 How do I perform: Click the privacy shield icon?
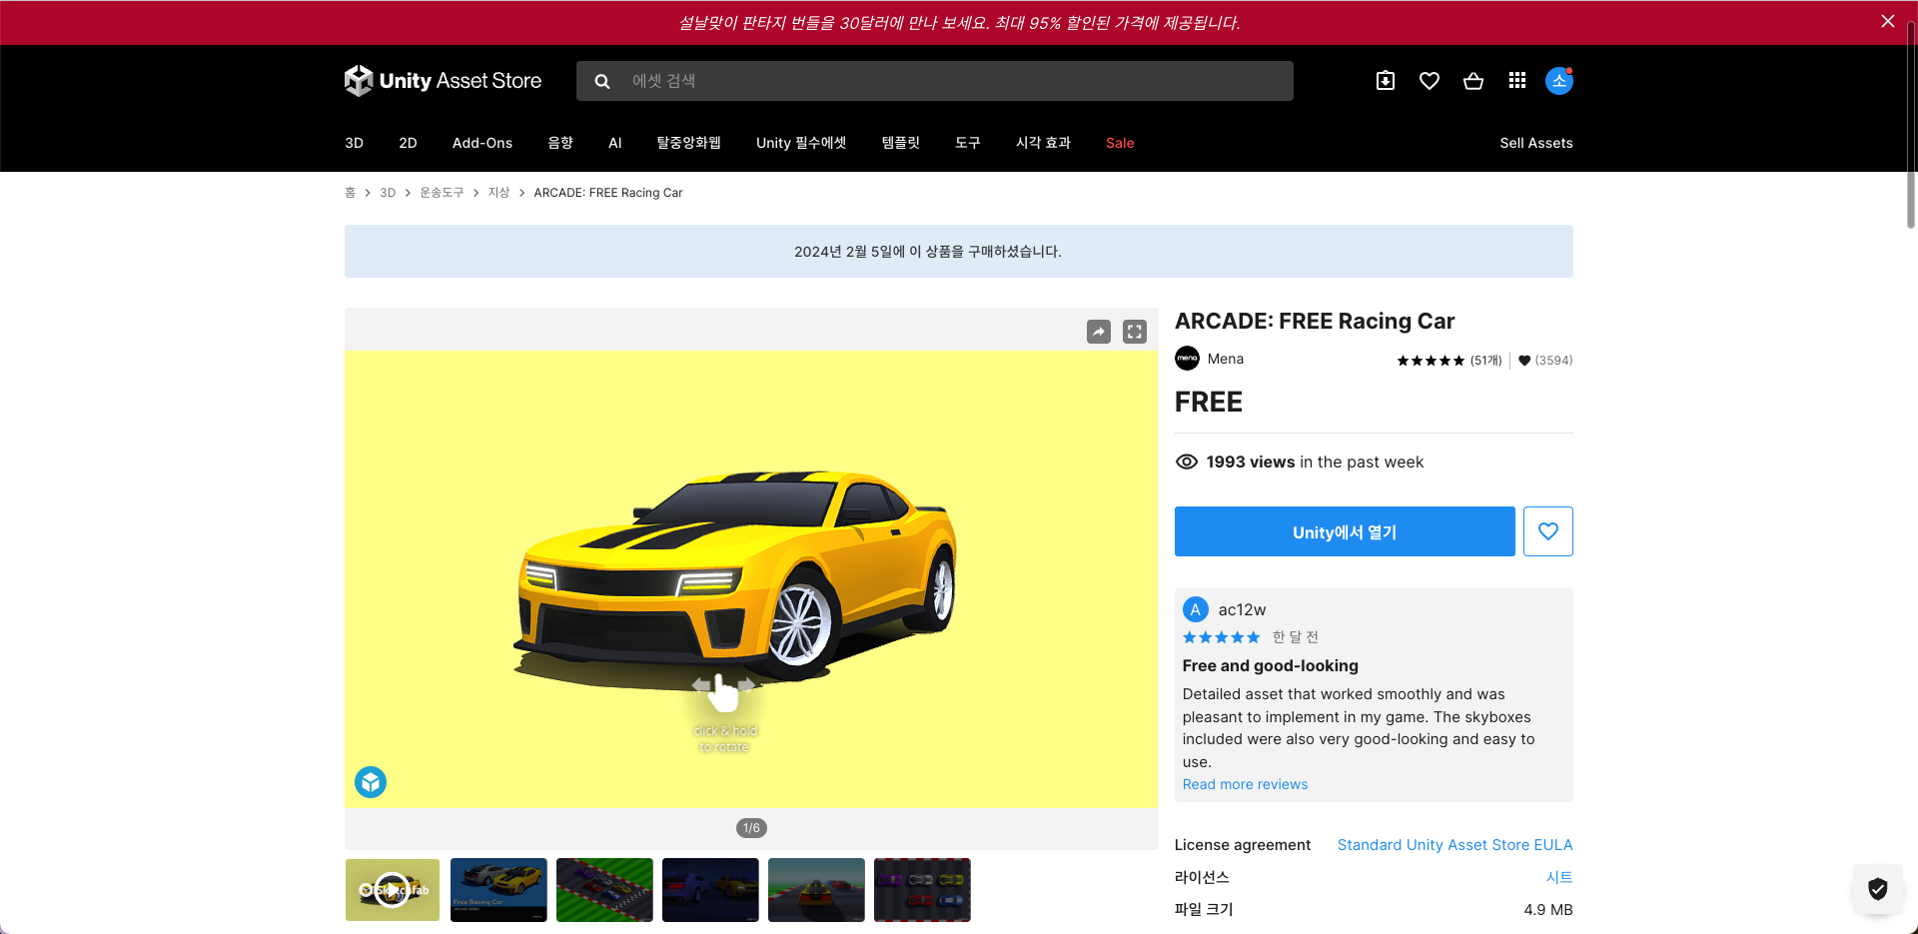(x=1878, y=889)
